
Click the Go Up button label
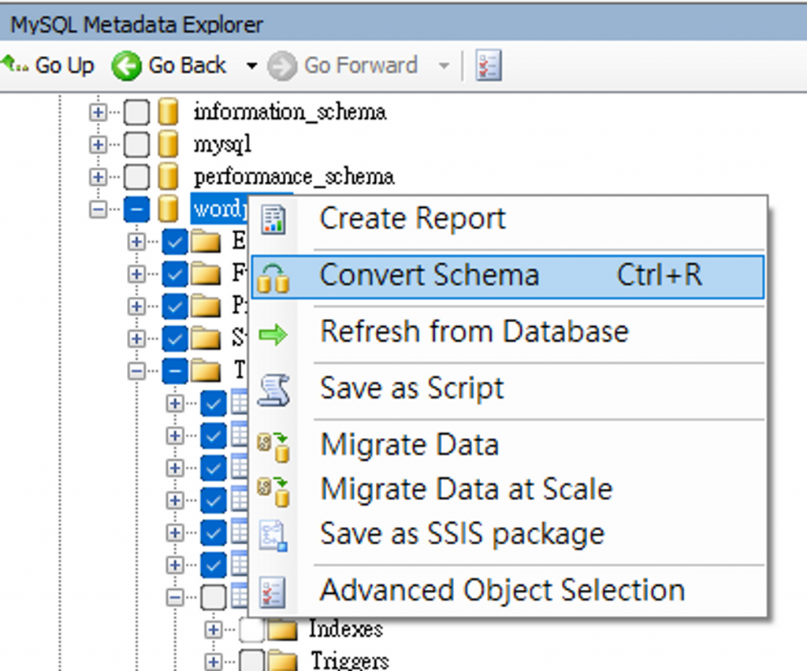pos(65,66)
